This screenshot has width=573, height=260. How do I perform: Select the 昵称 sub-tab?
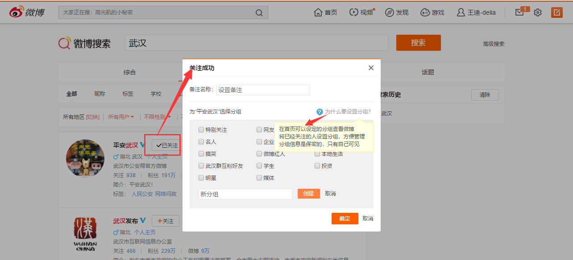point(100,94)
